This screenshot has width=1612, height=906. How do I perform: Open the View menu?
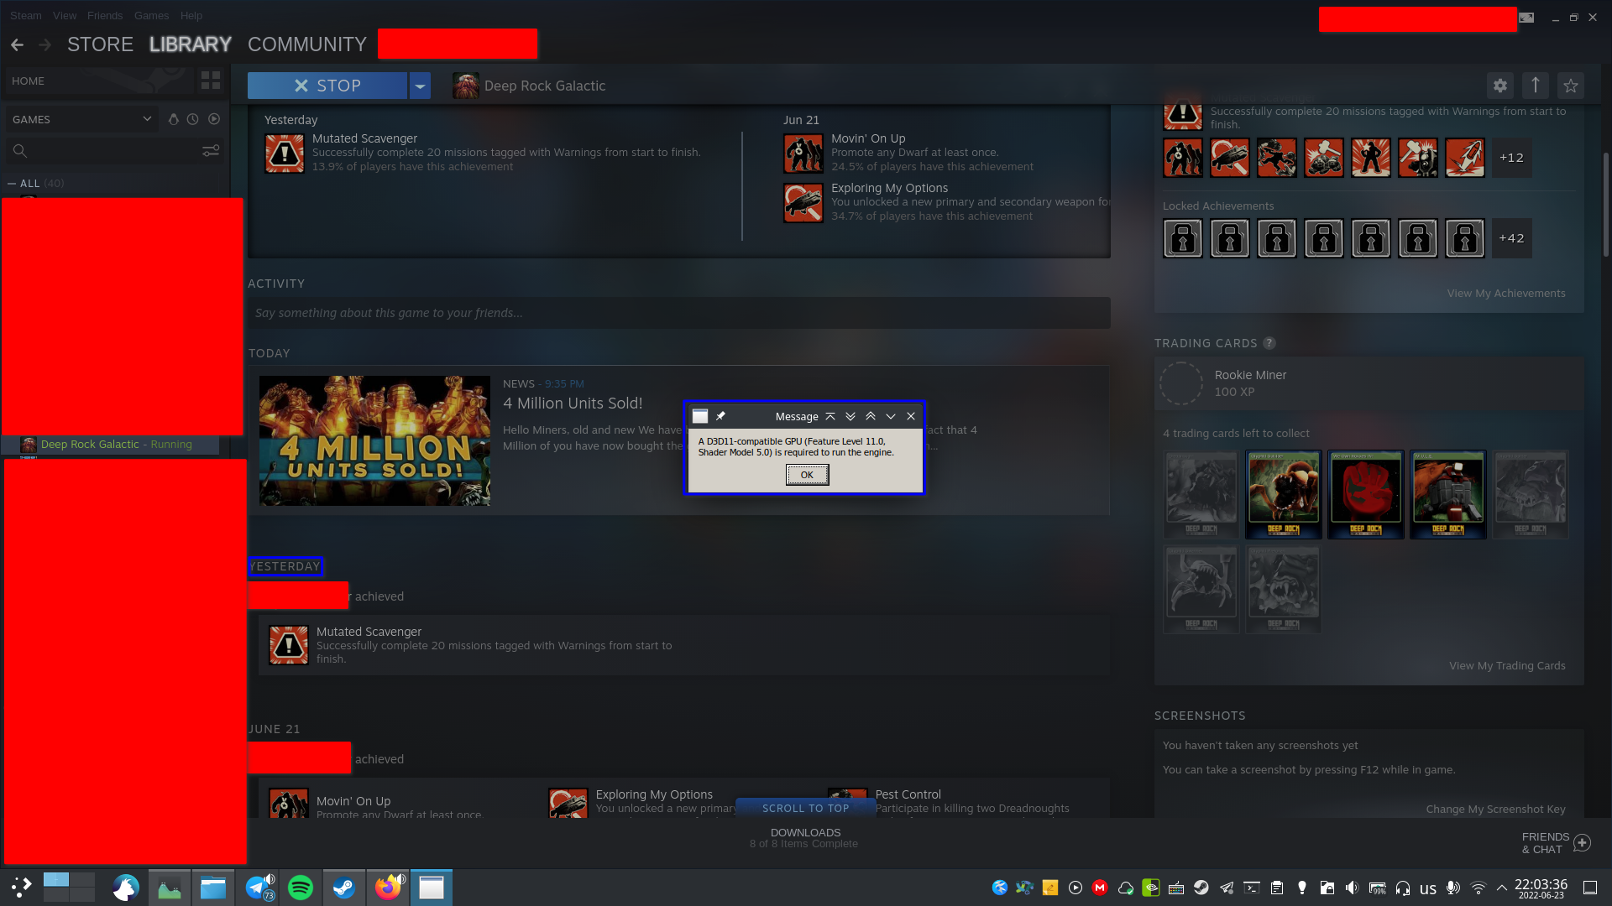(x=65, y=15)
